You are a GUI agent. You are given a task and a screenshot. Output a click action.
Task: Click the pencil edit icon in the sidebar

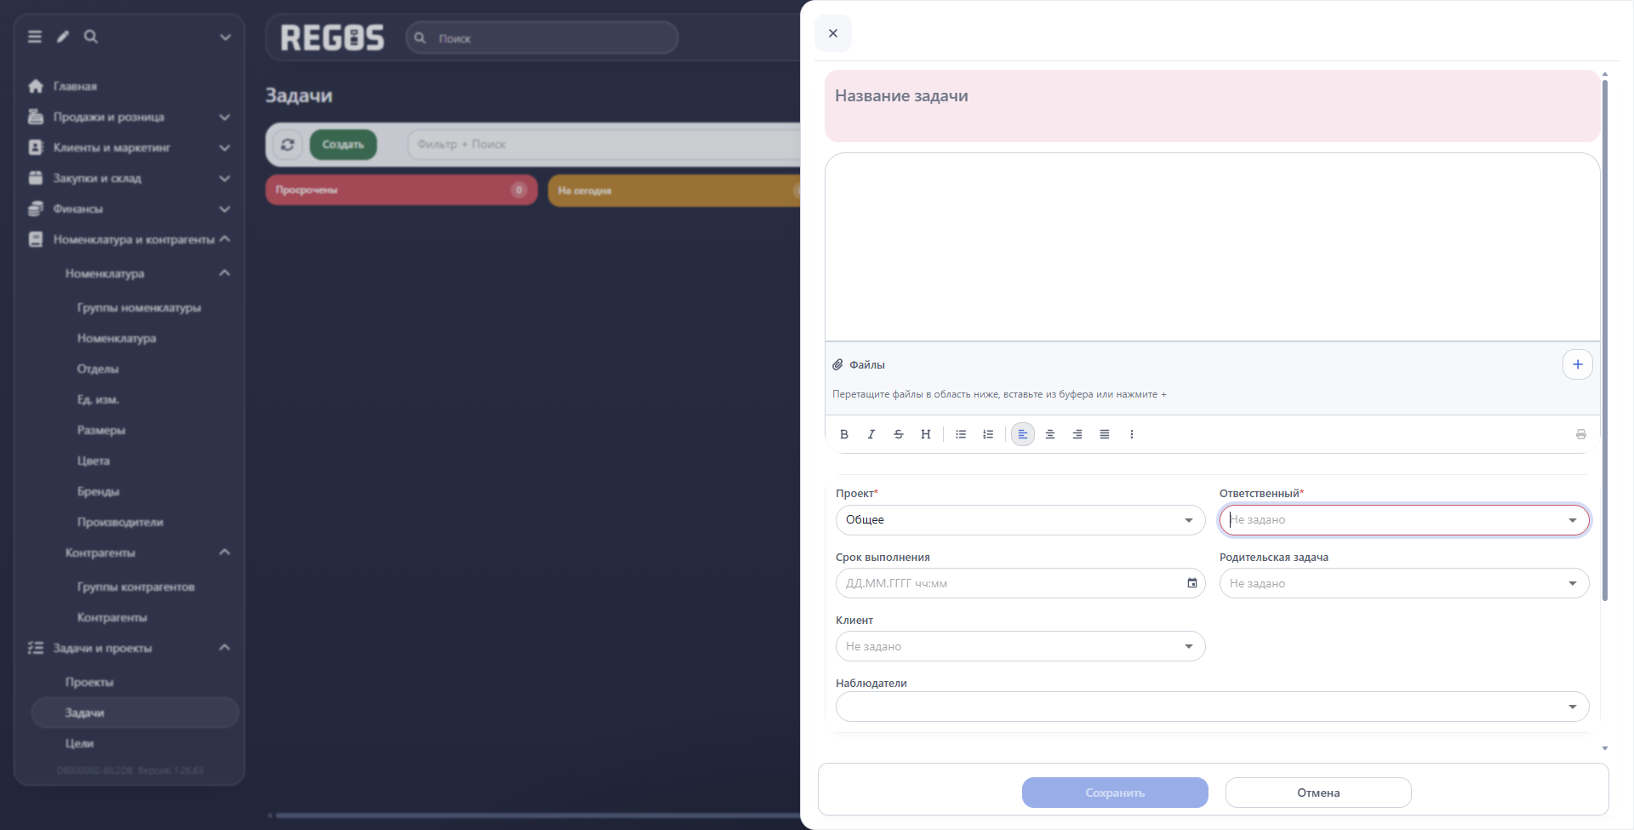click(x=63, y=37)
